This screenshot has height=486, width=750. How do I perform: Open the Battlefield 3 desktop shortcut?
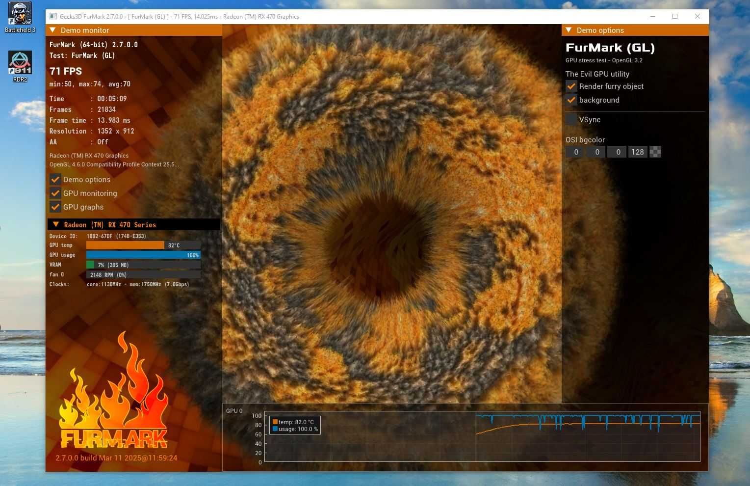[x=20, y=17]
